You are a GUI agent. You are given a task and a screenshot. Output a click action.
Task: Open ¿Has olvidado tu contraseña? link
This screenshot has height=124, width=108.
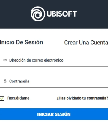(82, 98)
